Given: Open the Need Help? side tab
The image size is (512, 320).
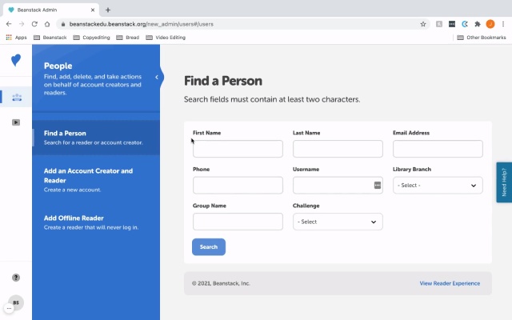Looking at the screenshot, I should pos(504,182).
